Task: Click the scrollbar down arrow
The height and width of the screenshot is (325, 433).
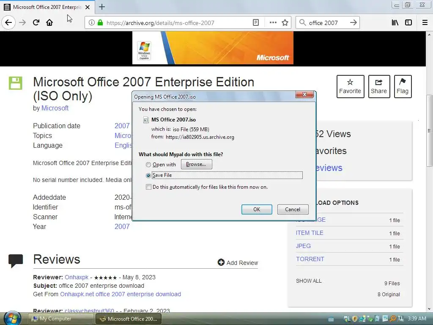Action: click(x=429, y=309)
